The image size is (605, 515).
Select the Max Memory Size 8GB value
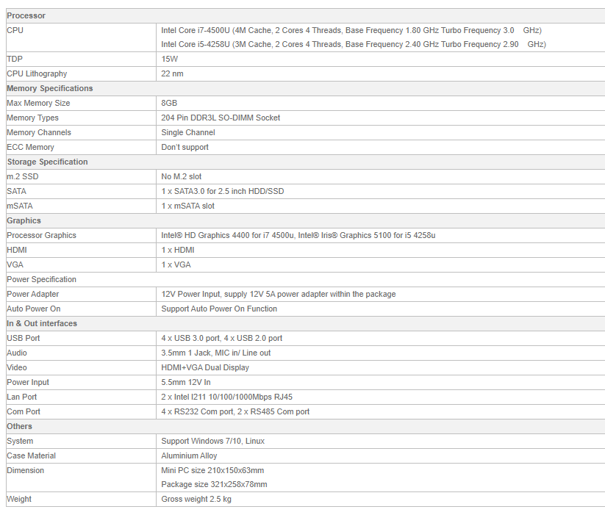(169, 103)
